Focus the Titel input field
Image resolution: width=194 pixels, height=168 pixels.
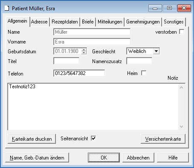(x=67, y=61)
